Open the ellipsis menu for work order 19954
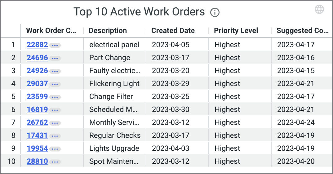Image resolution: width=333 pixels, height=174 pixels. [x=55, y=149]
